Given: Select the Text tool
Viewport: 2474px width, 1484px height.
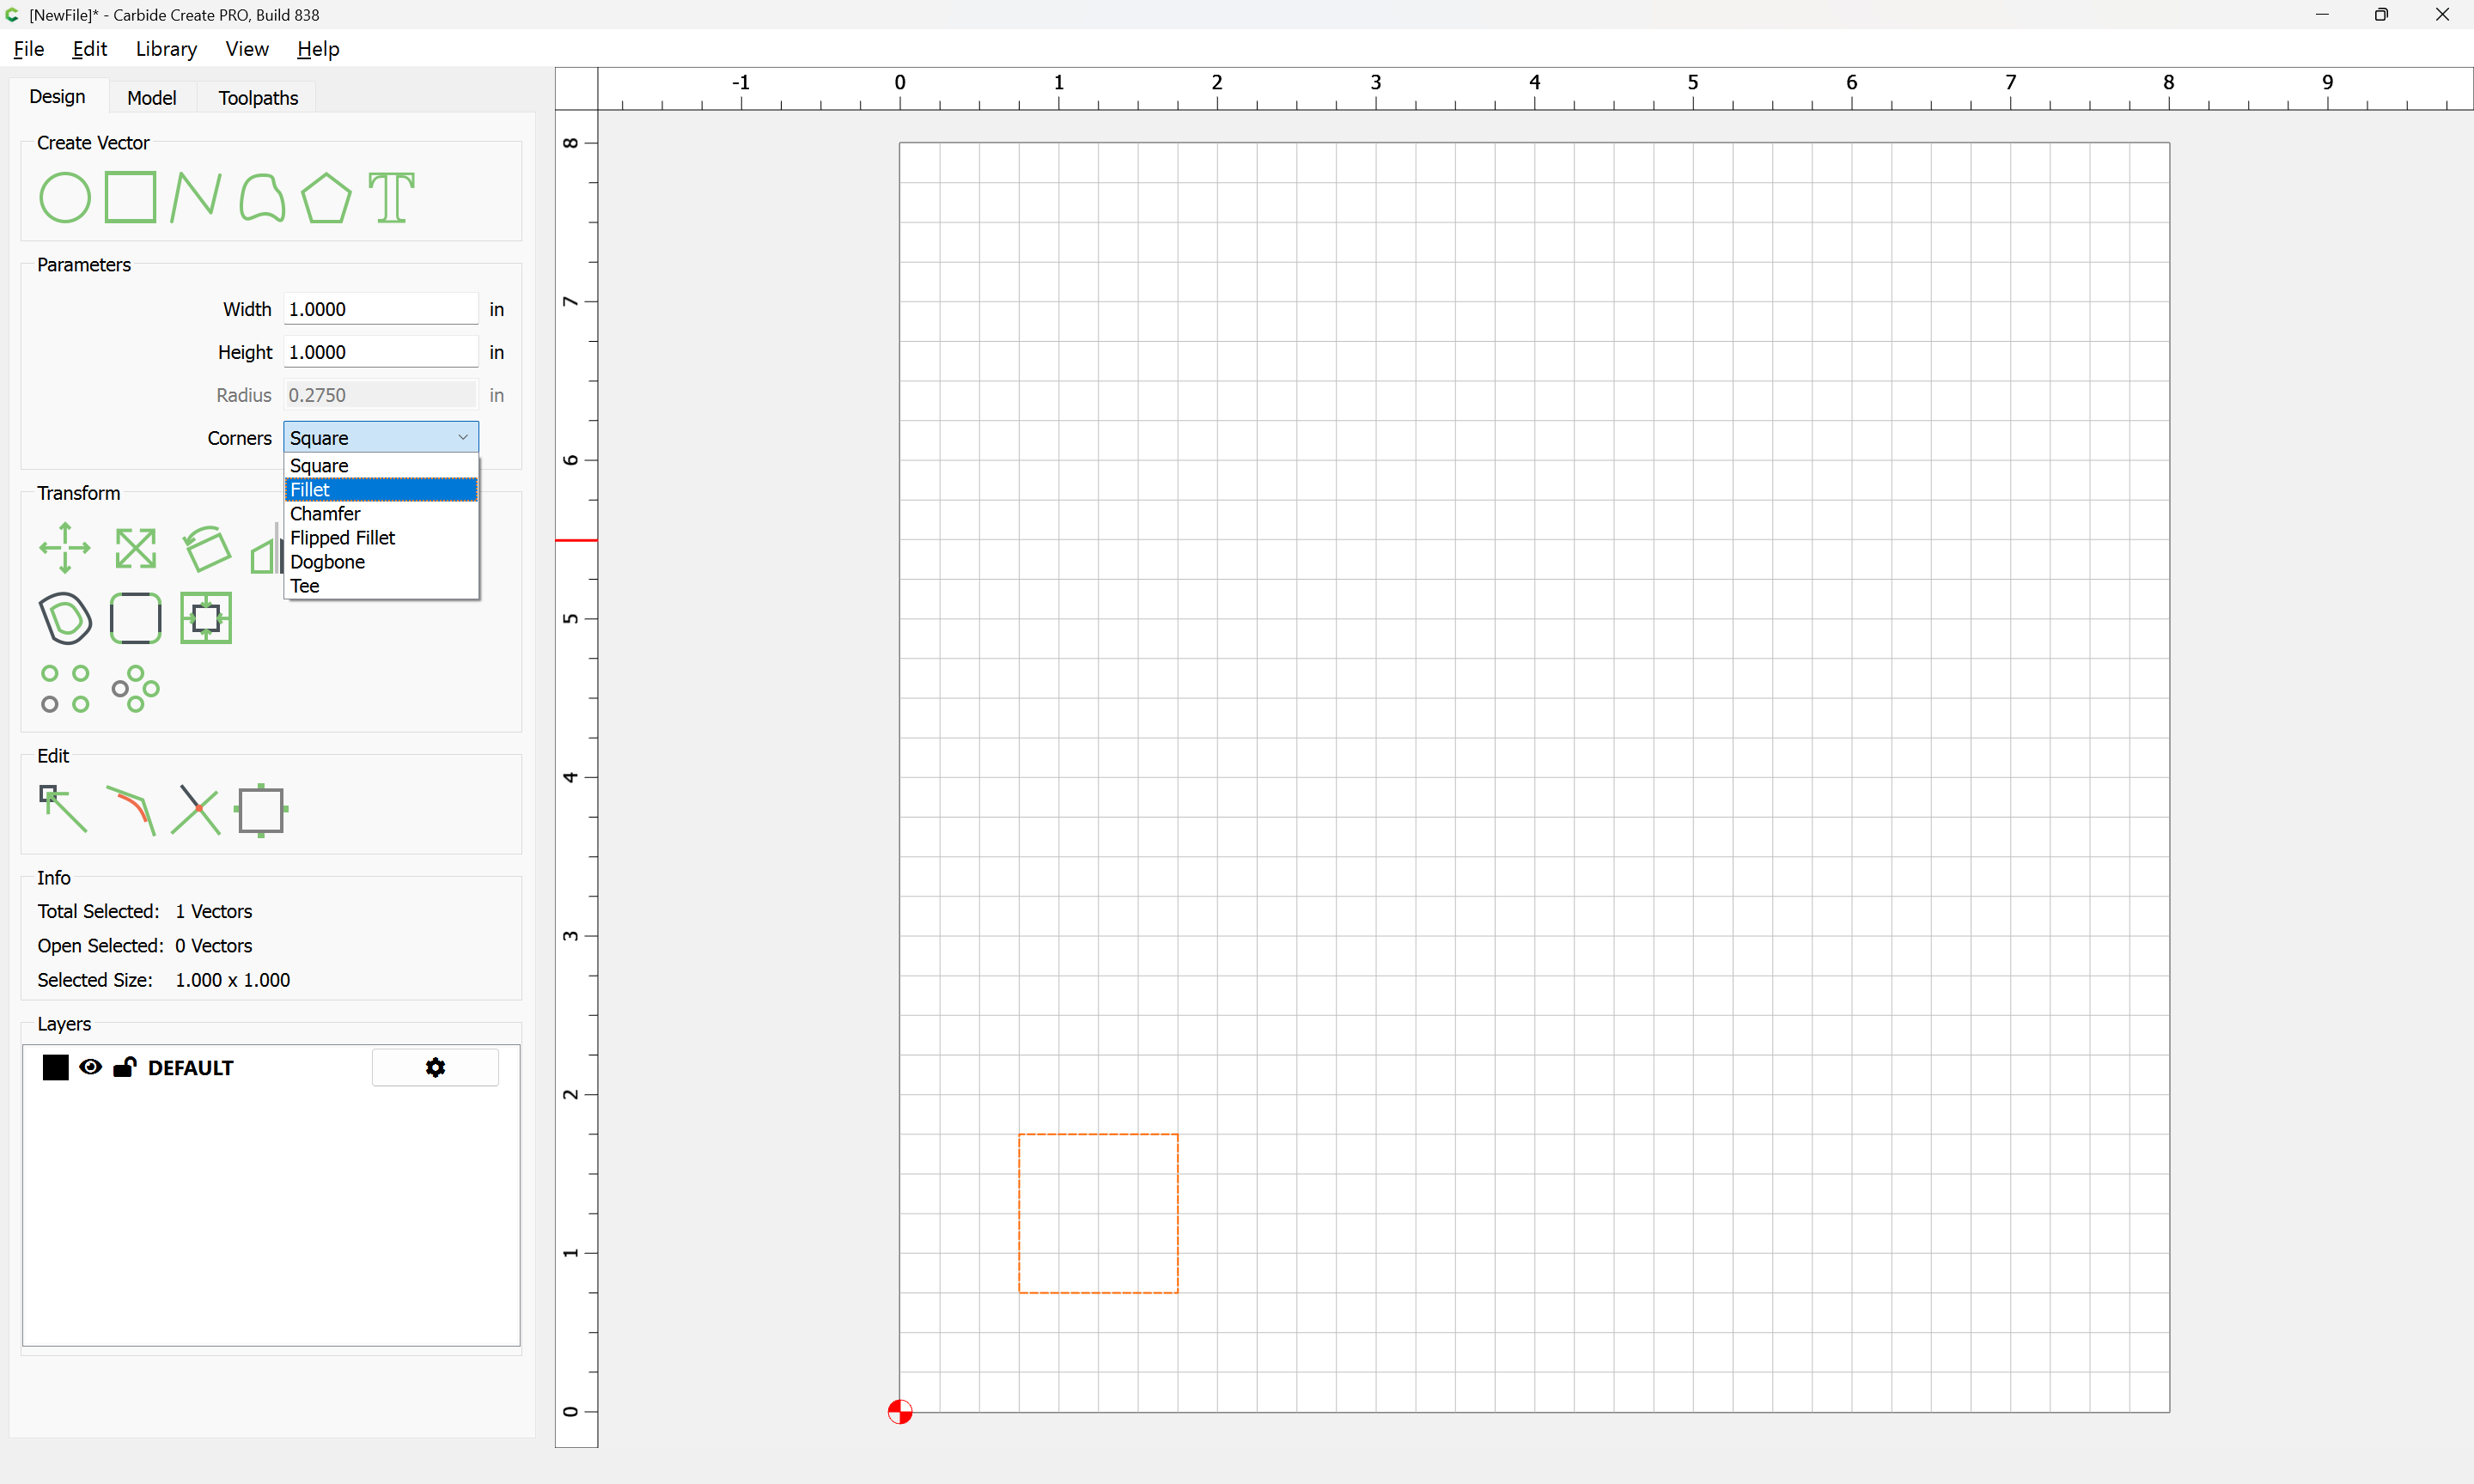Looking at the screenshot, I should pos(391,197).
